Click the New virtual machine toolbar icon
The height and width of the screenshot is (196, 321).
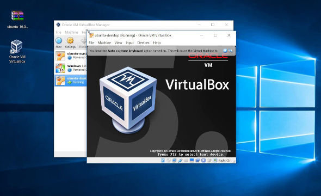pos(59,42)
